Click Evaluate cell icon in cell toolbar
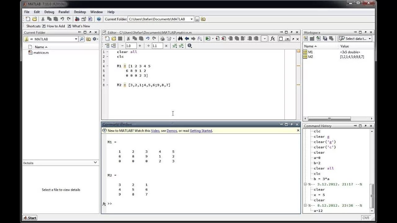The image size is (397, 223). pyautogui.click(x=107, y=46)
